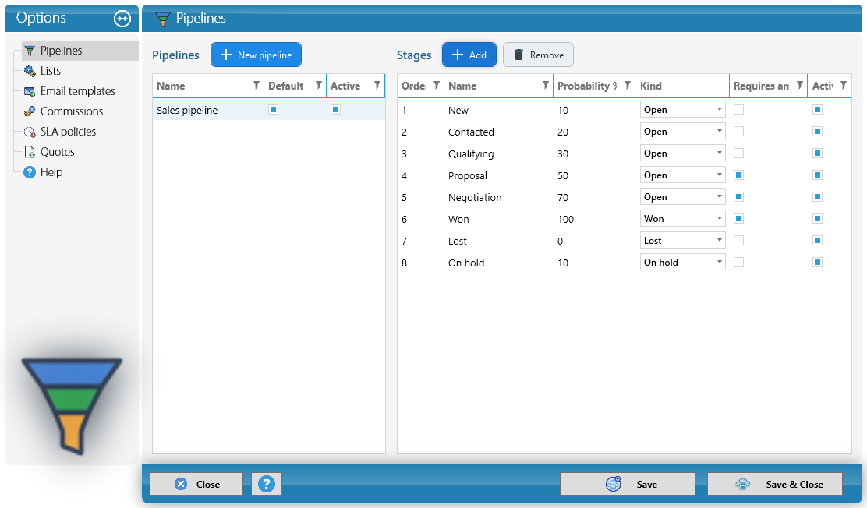Select Email templates in the Options tree

pos(77,91)
